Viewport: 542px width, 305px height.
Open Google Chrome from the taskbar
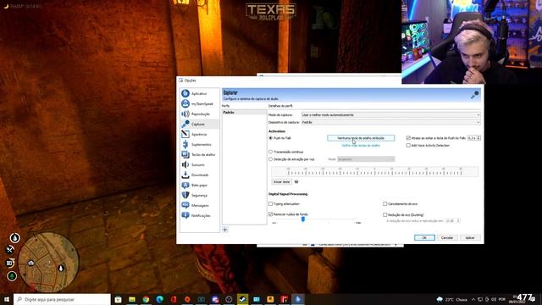pos(146,299)
